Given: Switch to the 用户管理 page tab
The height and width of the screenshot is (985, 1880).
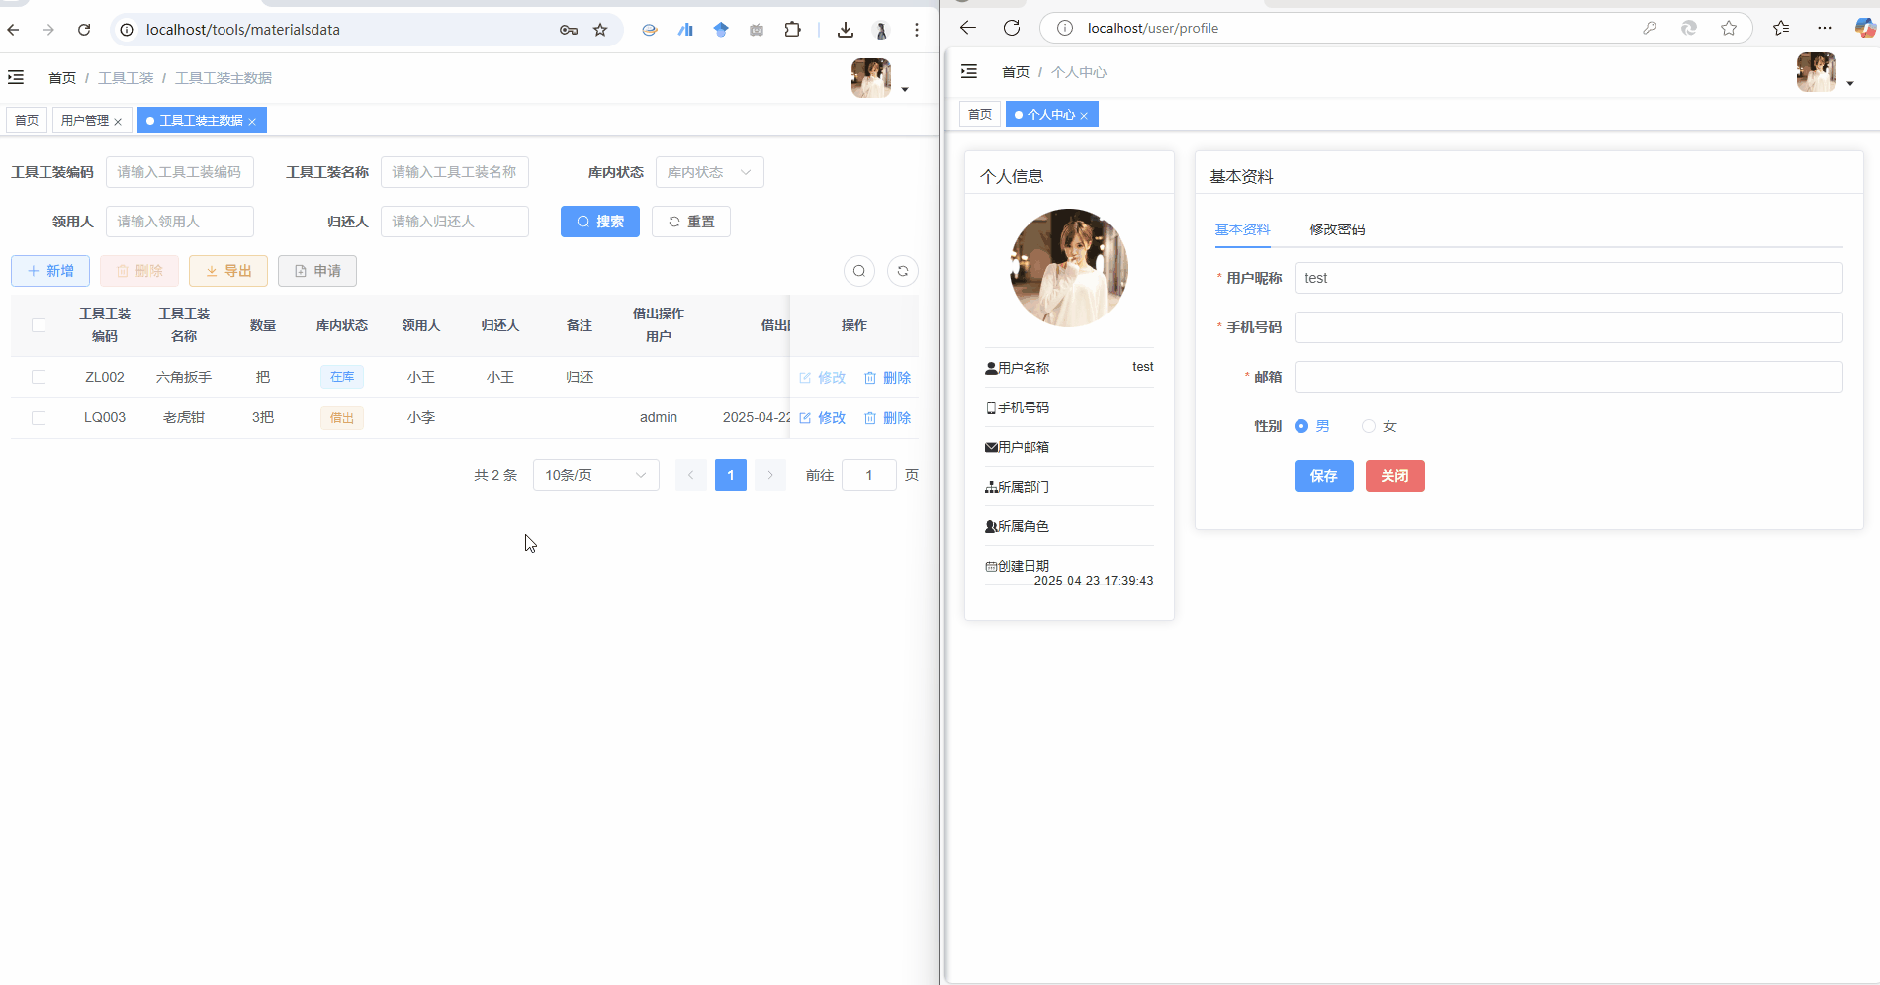Looking at the screenshot, I should (x=85, y=121).
